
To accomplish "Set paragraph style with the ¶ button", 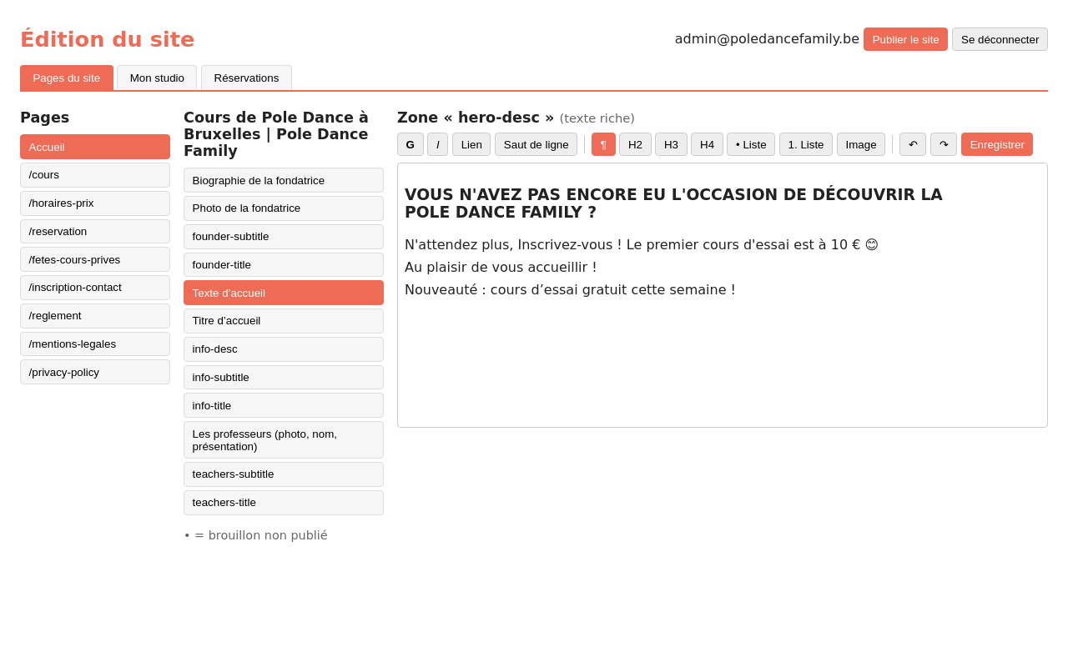I will 603,144.
